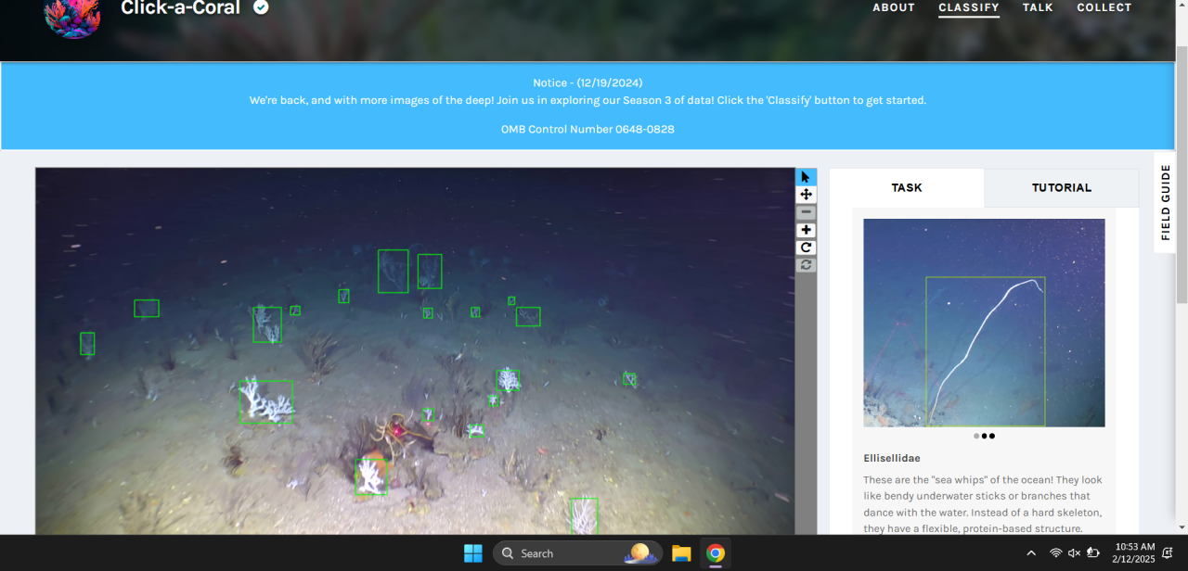Image resolution: width=1188 pixels, height=571 pixels.
Task: Open the COLLECT section
Action: [x=1104, y=7]
